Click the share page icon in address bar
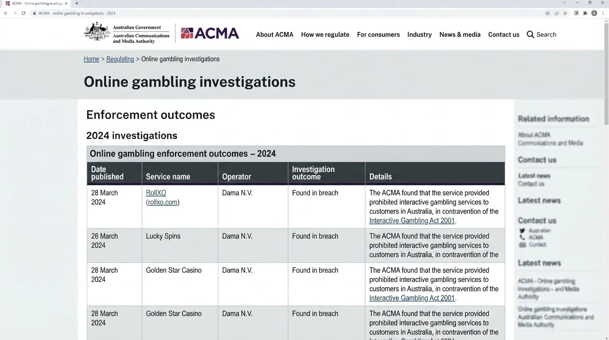This screenshot has width=609, height=340. (x=556, y=13)
